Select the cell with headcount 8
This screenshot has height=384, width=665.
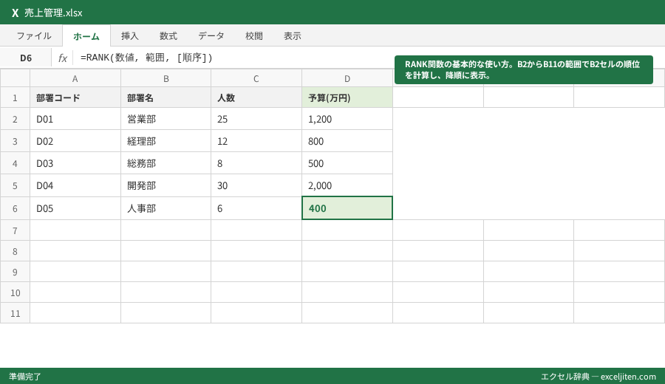[256, 163]
